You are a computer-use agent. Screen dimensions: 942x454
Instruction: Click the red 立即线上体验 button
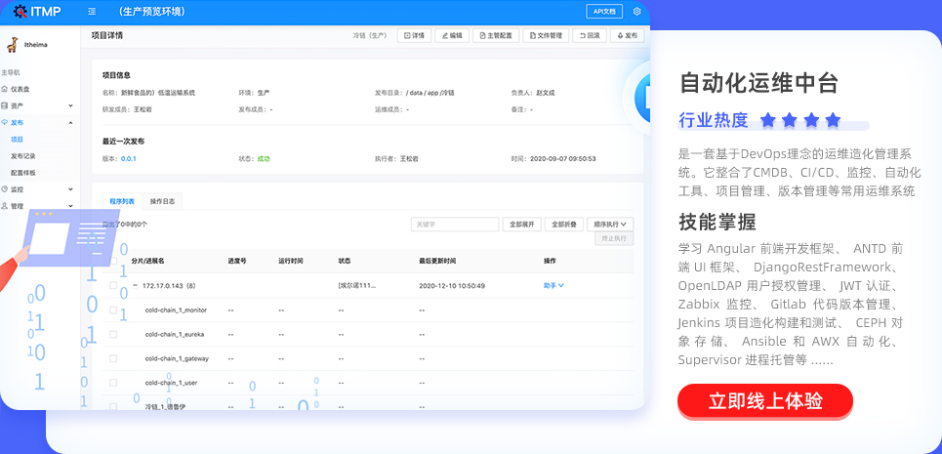point(764,400)
